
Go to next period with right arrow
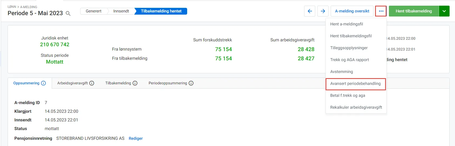(x=323, y=11)
